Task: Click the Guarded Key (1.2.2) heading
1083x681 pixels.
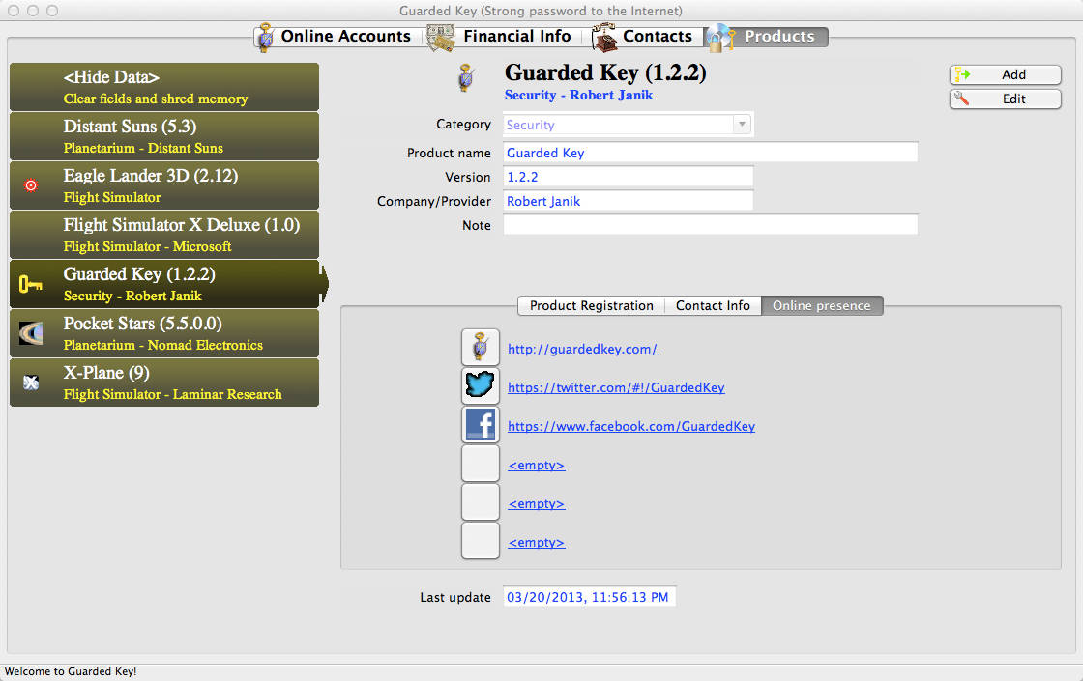Action: pyautogui.click(x=605, y=72)
